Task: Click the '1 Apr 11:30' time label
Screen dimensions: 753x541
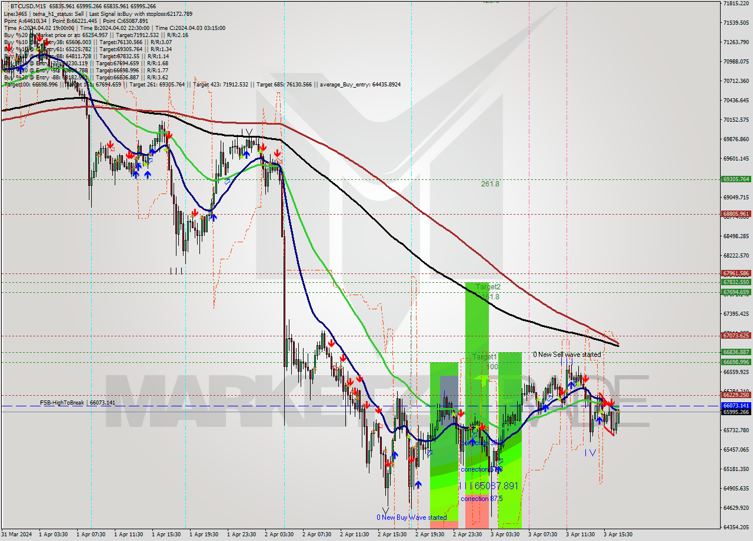Action: point(129,535)
